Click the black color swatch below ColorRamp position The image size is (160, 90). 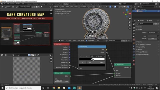coord(92,65)
